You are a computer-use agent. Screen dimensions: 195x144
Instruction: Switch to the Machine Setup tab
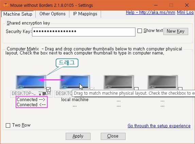coord(18,14)
